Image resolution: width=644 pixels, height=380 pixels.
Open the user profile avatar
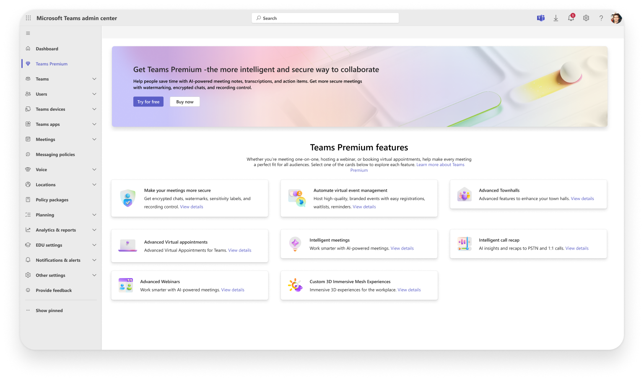pyautogui.click(x=616, y=18)
